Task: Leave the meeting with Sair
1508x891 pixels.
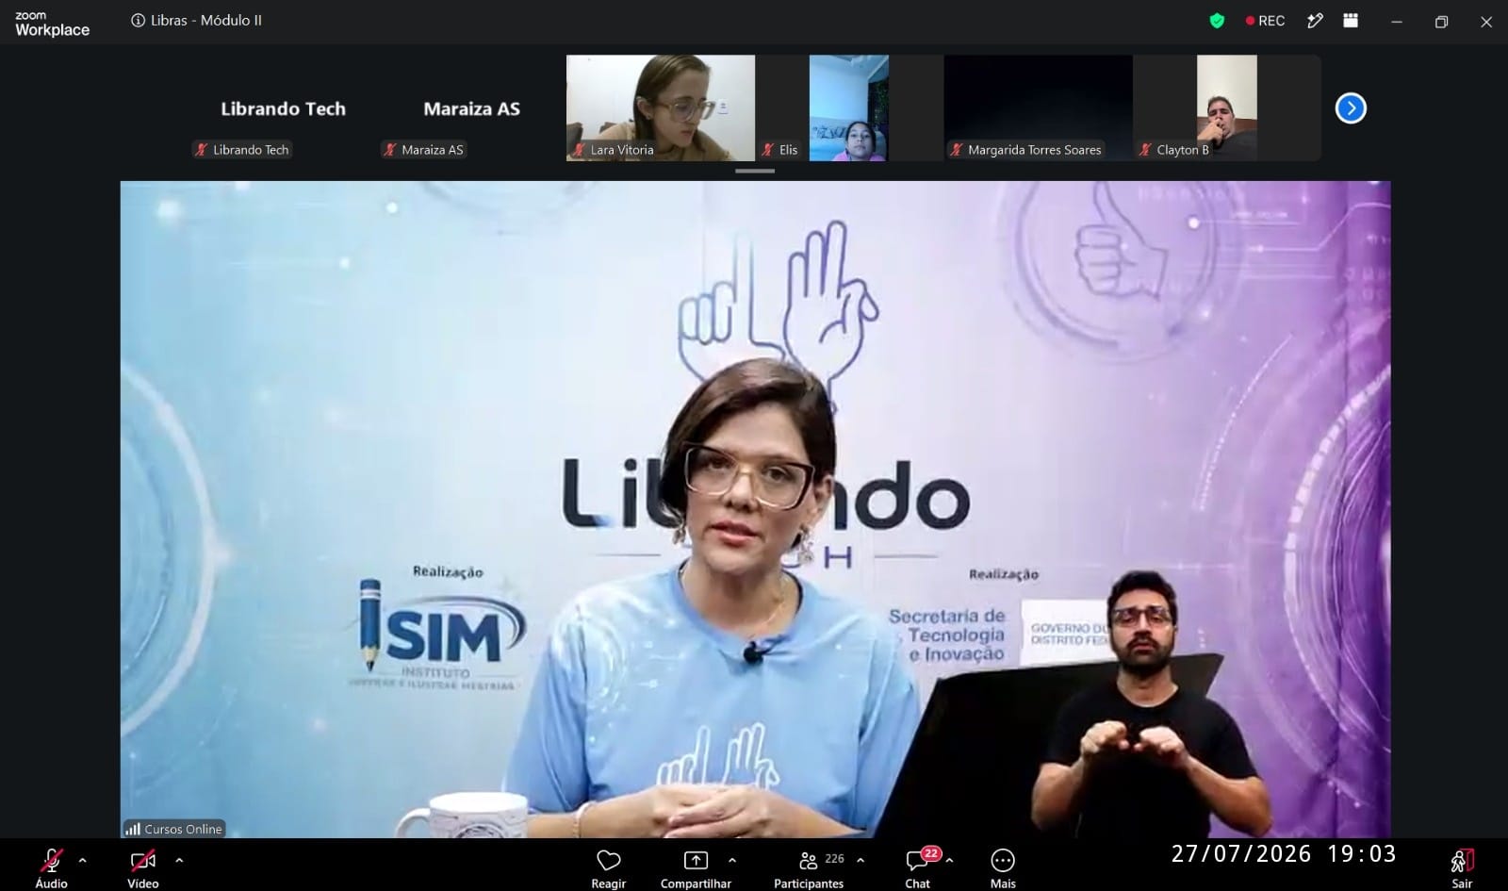Action: pyautogui.click(x=1462, y=867)
